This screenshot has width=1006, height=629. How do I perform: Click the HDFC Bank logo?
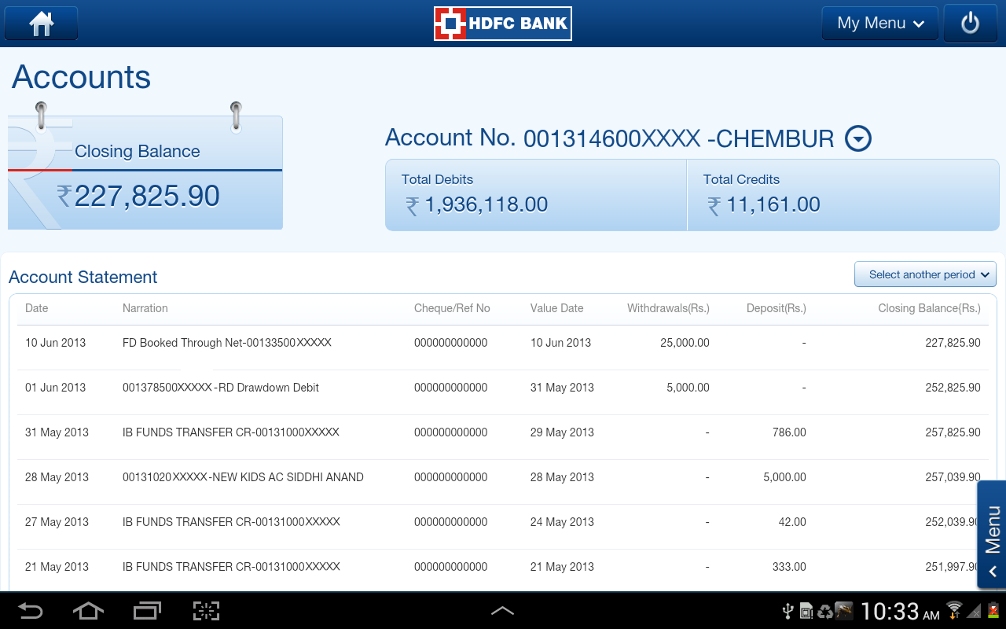(503, 24)
